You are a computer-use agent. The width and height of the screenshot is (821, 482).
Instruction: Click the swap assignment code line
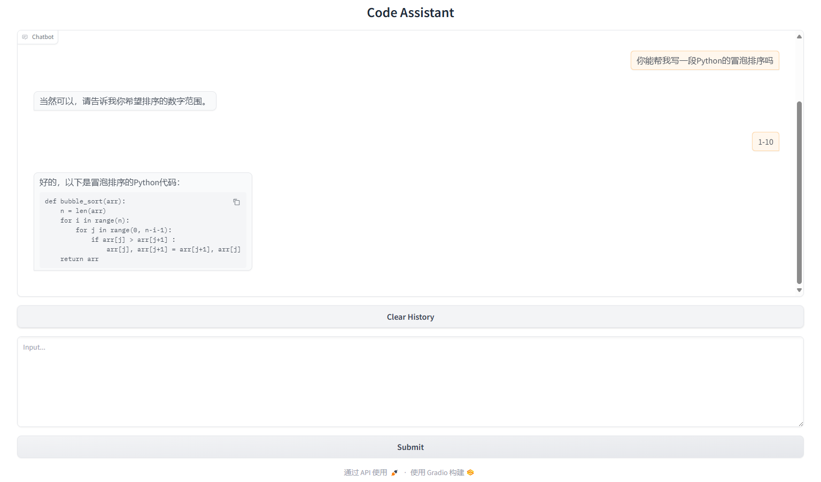tap(173, 249)
